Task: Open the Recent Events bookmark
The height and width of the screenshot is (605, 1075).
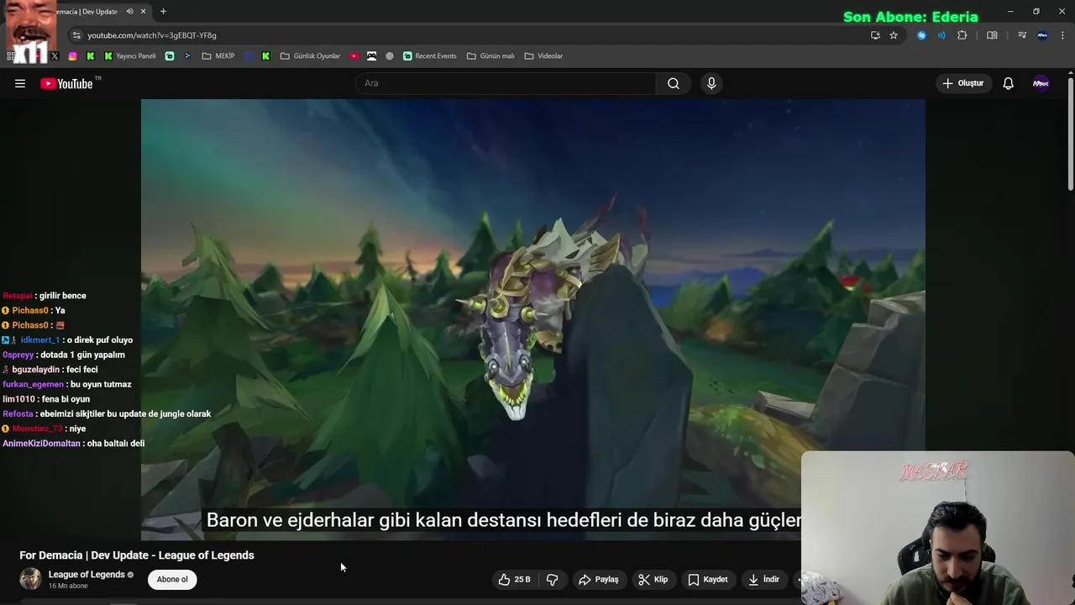Action: pos(430,56)
